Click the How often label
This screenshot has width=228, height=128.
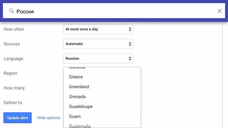(x=14, y=29)
